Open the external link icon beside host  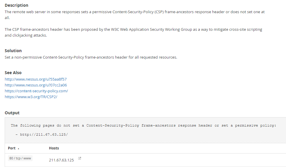pyautogui.click(x=80, y=159)
